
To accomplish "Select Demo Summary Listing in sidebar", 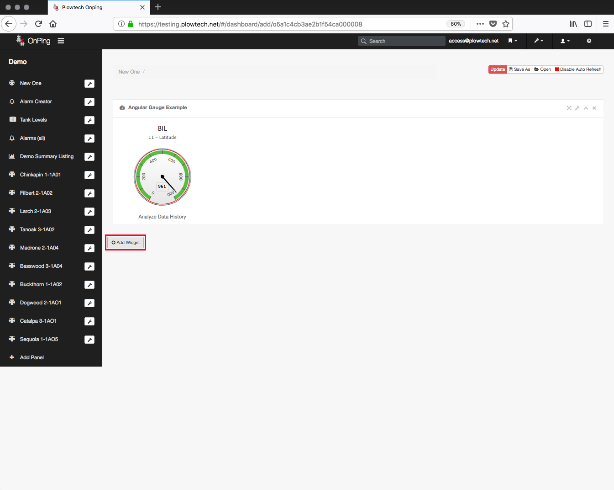I will [x=47, y=156].
